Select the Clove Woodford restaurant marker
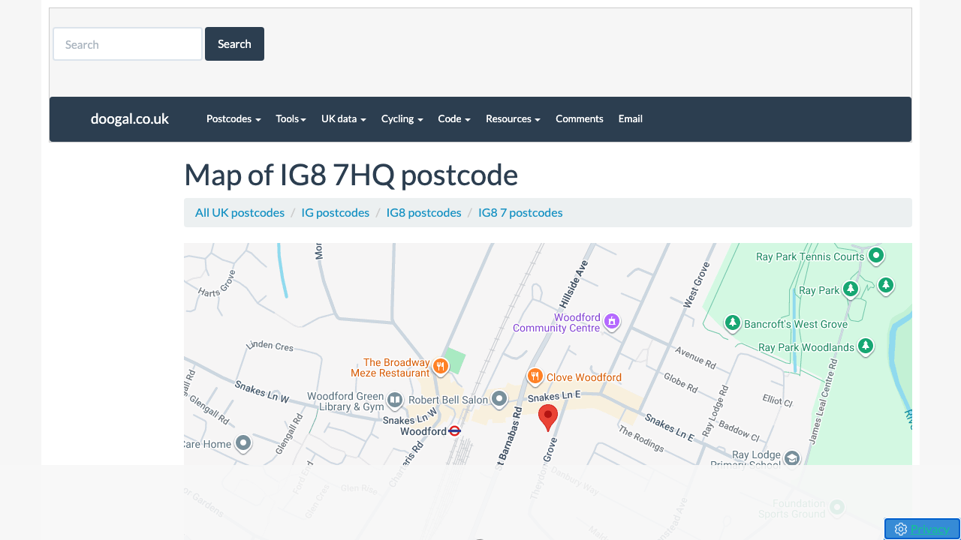961x540 pixels. pyautogui.click(x=535, y=376)
